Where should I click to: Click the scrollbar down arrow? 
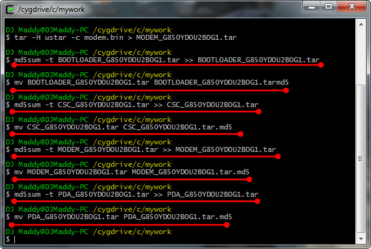point(361,239)
